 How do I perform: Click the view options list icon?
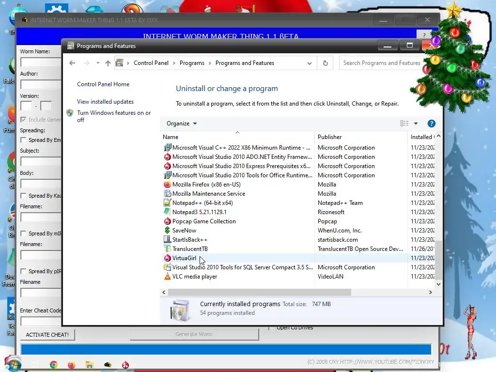[404, 124]
